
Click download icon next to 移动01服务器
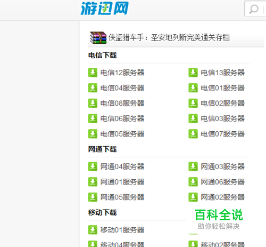(x=93, y=230)
